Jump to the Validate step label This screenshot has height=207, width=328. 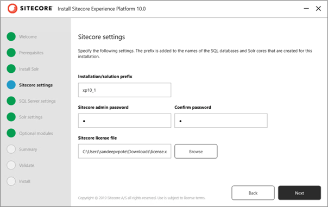(x=27, y=165)
